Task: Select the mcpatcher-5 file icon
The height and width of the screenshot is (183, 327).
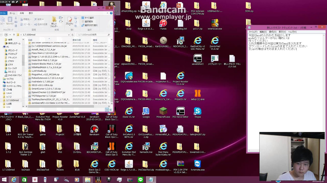Action: 163,78
